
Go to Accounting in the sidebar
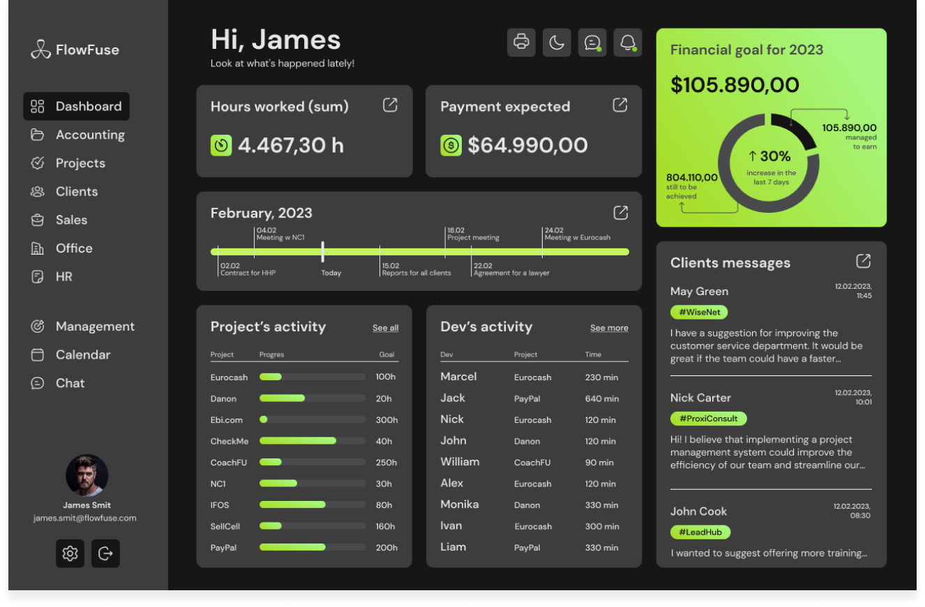pyautogui.click(x=89, y=135)
